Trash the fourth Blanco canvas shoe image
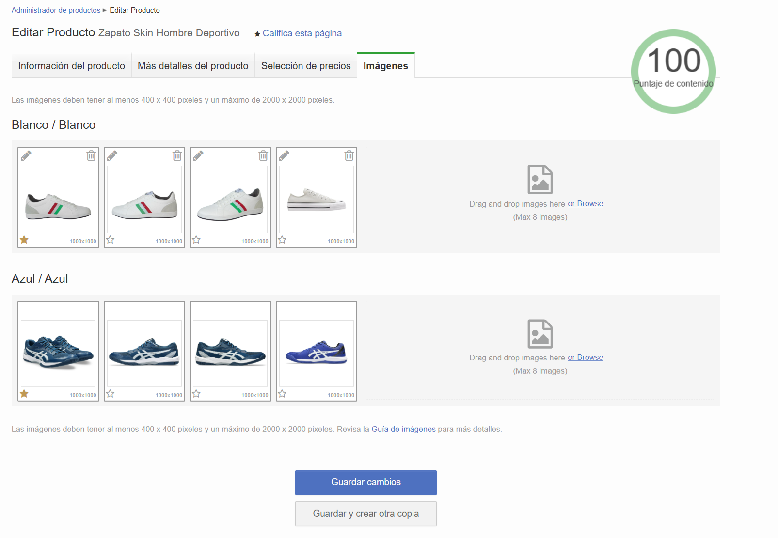Image resolution: width=778 pixels, height=538 pixels. point(349,155)
